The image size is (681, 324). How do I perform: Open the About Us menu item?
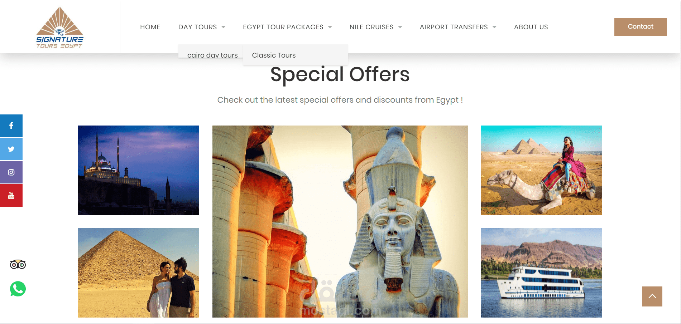531,27
